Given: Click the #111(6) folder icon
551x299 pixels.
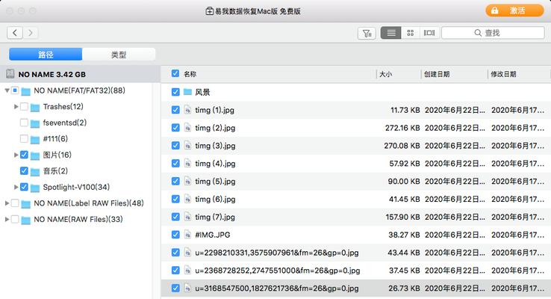Looking at the screenshot, I should (x=35, y=140).
